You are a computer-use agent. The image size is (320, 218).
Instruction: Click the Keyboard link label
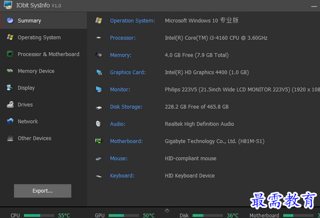tap(122, 176)
